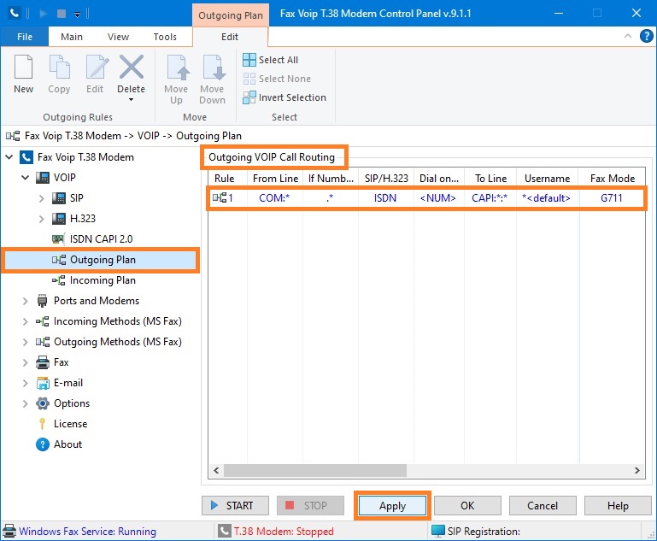Click the New outgoing rule icon
This screenshot has height=541, width=657.
pos(23,67)
